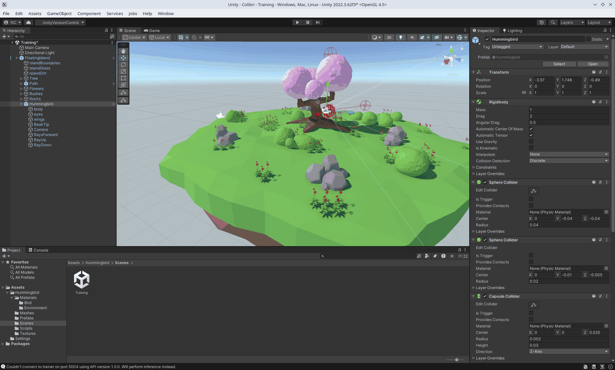Click the Rigidbody Mass input field

[569, 110]
